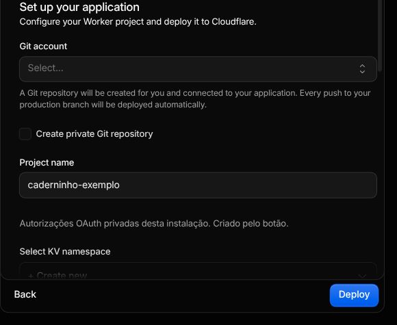Click the Deploy button
Image resolution: width=397 pixels, height=325 pixels.
click(354, 295)
